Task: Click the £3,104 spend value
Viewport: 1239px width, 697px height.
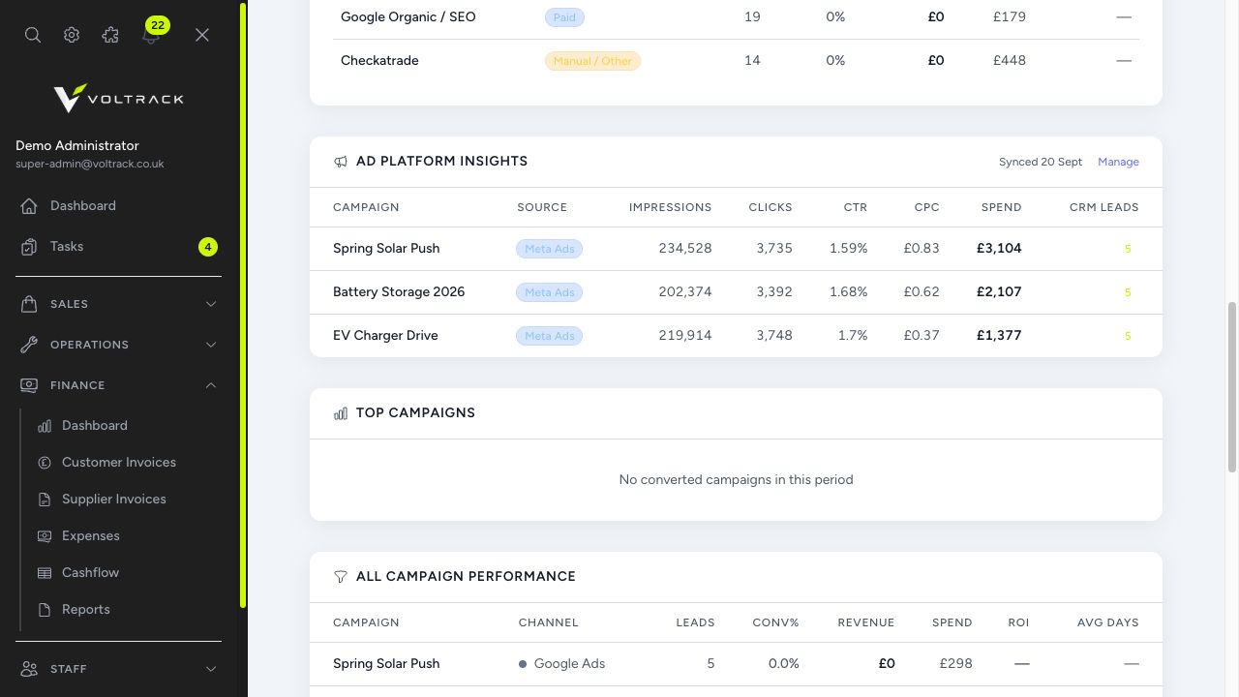Action: [x=999, y=248]
